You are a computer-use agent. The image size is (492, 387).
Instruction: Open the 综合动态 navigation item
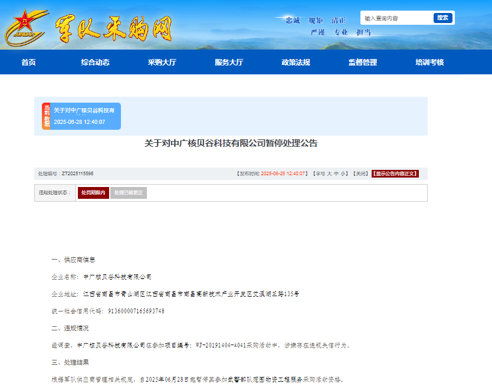96,62
